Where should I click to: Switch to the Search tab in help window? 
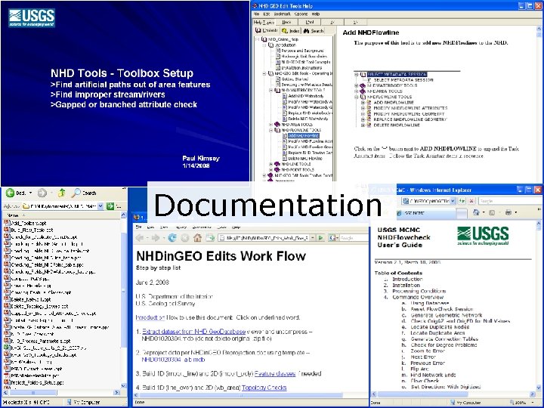[314, 30]
